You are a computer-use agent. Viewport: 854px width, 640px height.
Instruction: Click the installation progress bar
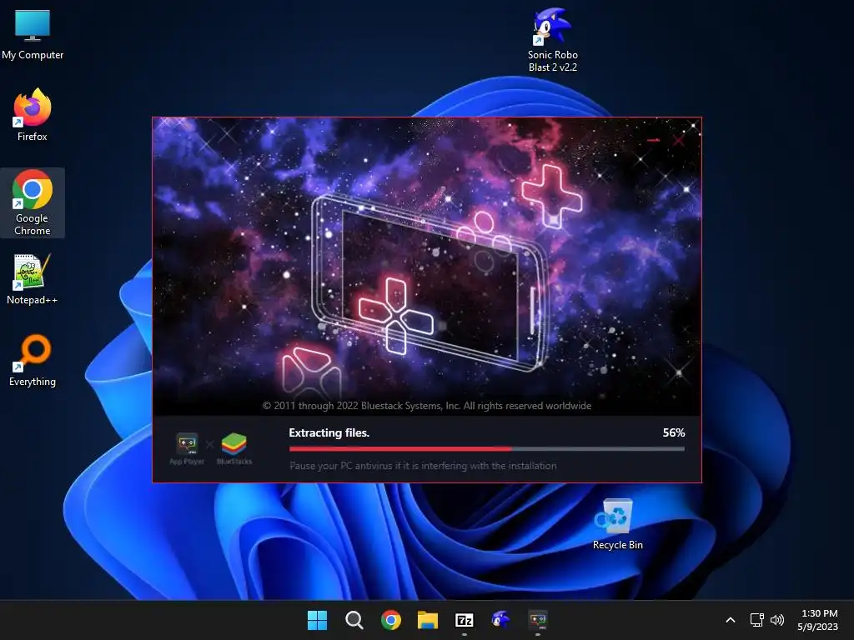tap(487, 449)
